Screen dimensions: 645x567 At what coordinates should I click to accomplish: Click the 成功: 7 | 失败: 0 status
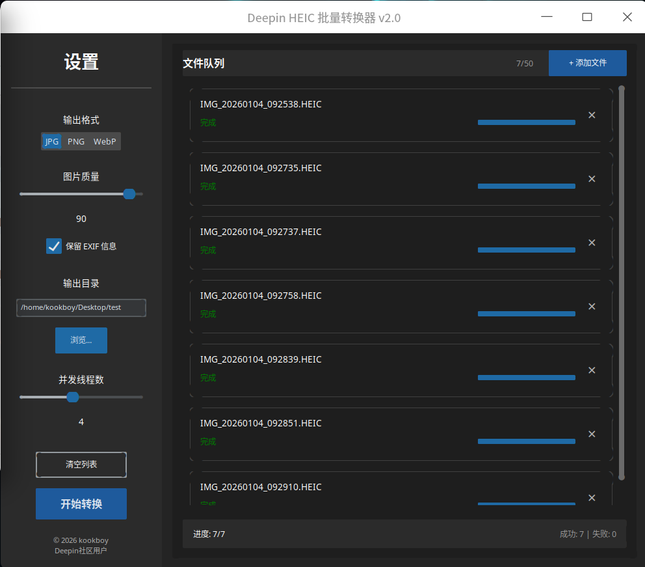[x=588, y=534]
